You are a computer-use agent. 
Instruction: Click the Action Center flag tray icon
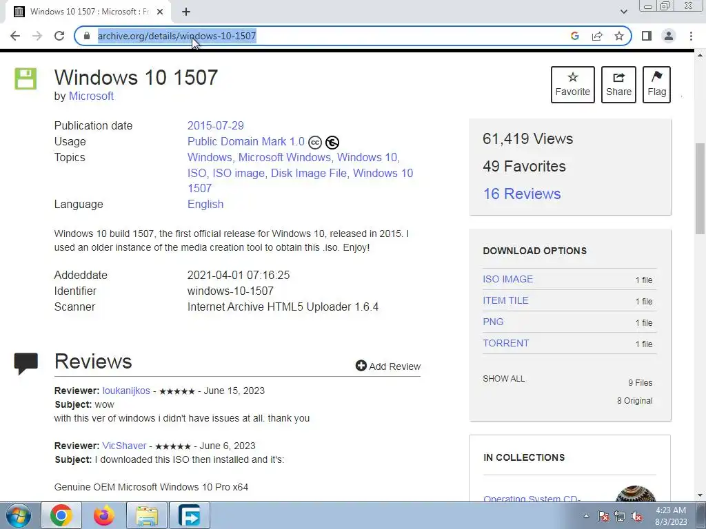(603, 516)
